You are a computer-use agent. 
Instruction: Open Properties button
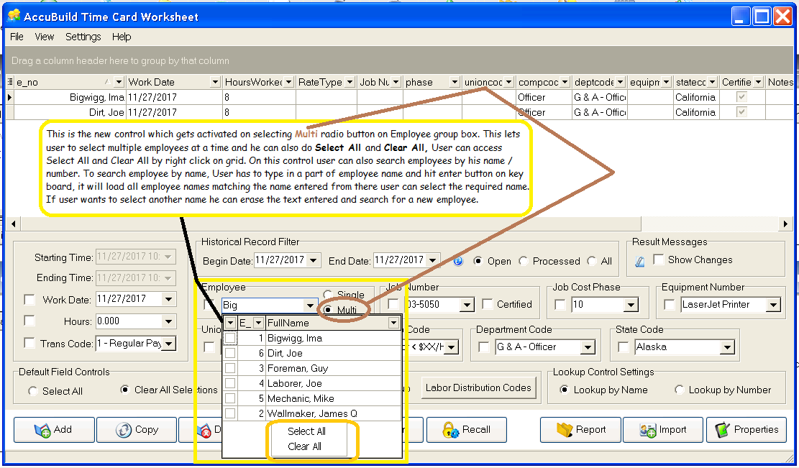(747, 430)
